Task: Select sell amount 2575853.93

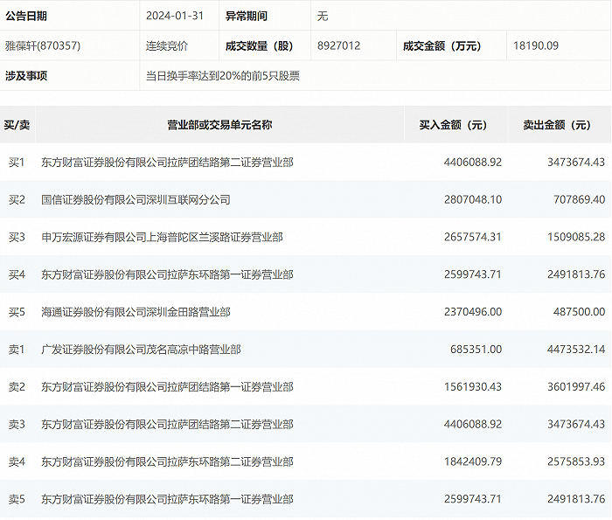Action: pyautogui.click(x=576, y=461)
